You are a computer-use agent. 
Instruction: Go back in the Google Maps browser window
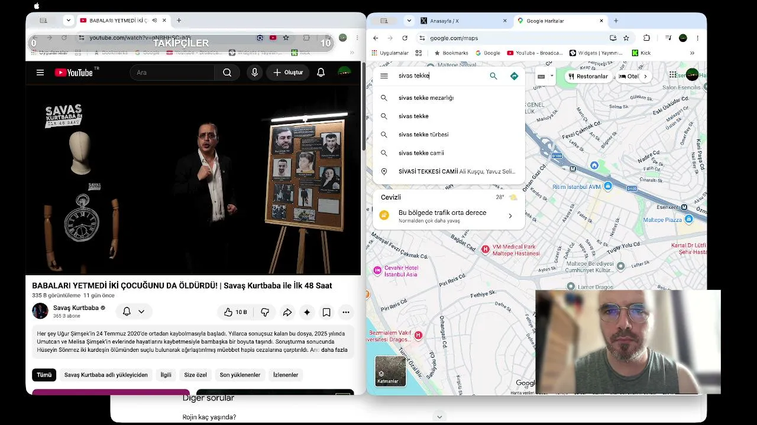coord(376,38)
